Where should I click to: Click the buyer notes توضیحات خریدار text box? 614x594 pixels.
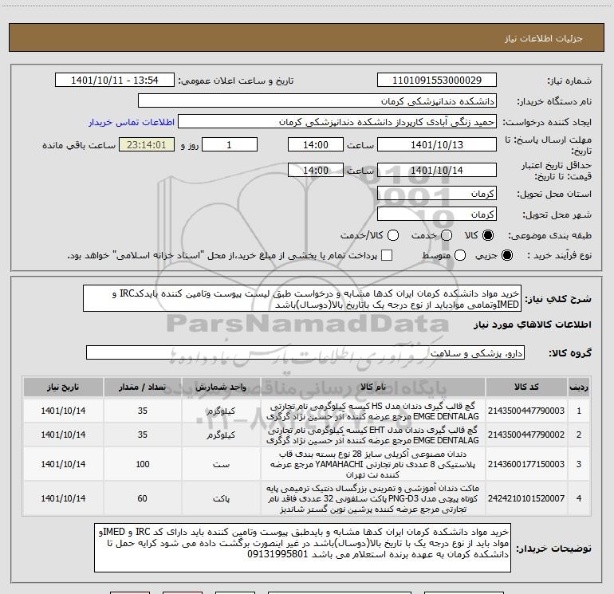(303, 548)
